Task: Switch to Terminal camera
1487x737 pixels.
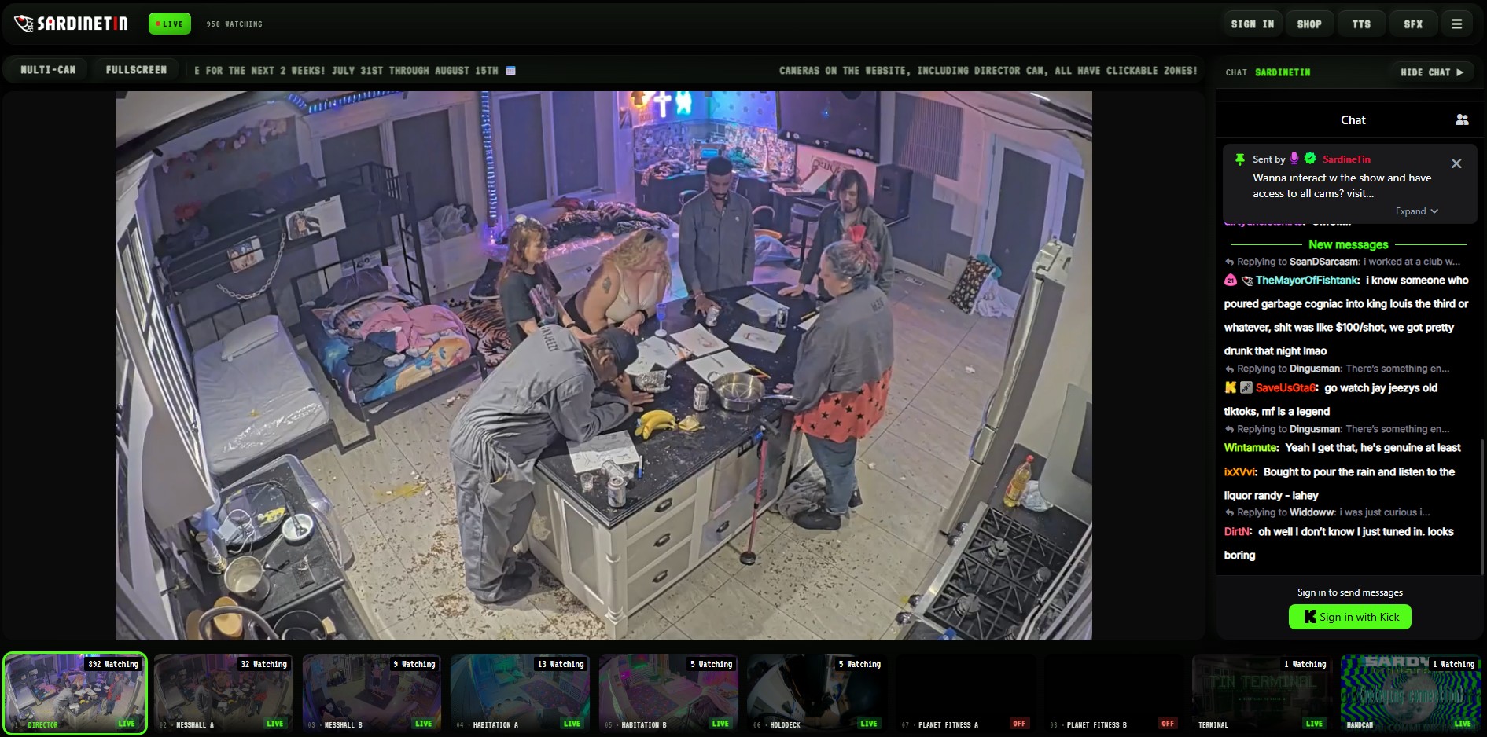Action: pos(1263,694)
